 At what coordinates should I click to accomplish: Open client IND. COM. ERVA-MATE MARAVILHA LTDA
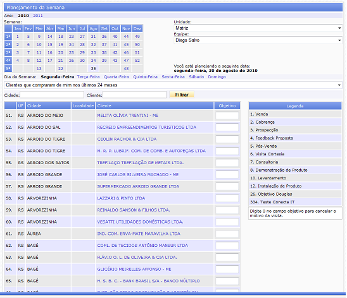[x=139, y=234]
